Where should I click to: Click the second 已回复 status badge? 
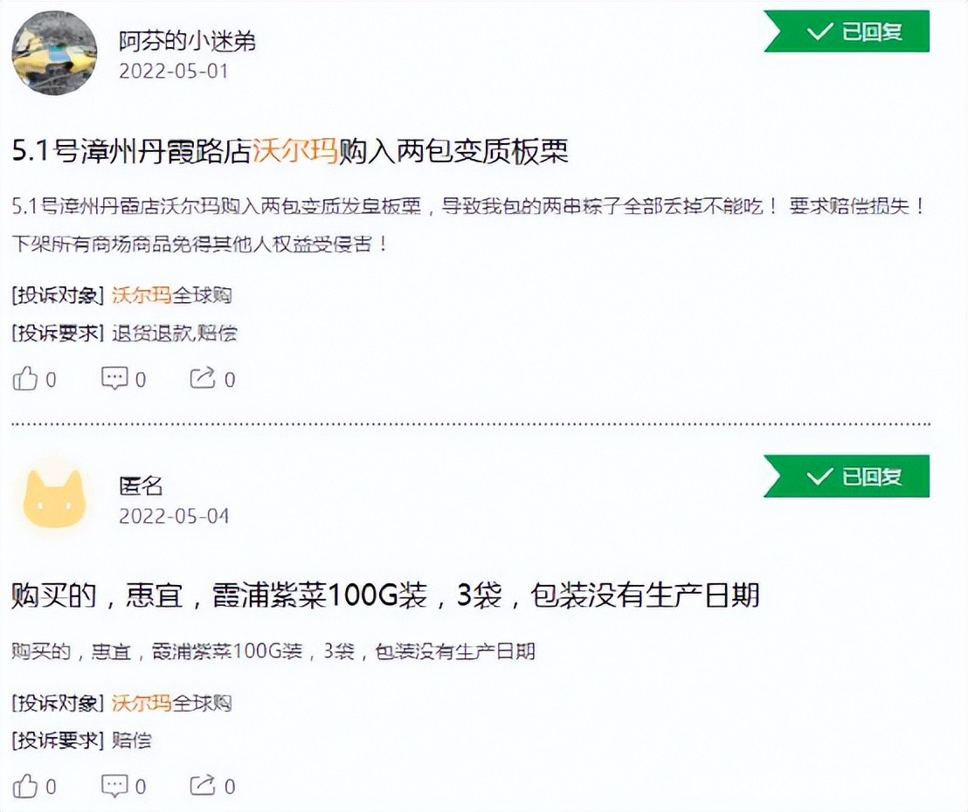point(847,477)
